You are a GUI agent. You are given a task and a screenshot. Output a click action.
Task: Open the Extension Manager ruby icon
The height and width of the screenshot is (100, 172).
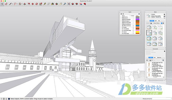(85, 4)
